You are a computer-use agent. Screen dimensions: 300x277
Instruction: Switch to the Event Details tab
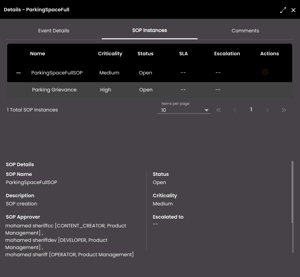(x=54, y=30)
